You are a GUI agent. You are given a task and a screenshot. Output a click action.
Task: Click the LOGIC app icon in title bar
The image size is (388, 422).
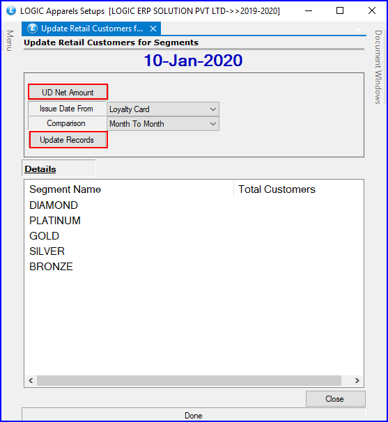pos(11,10)
